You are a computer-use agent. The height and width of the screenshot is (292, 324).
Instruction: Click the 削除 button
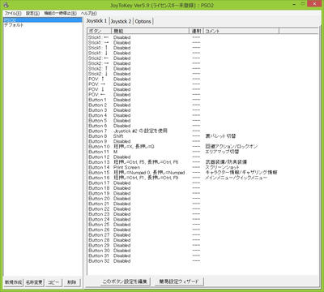tap(72, 282)
